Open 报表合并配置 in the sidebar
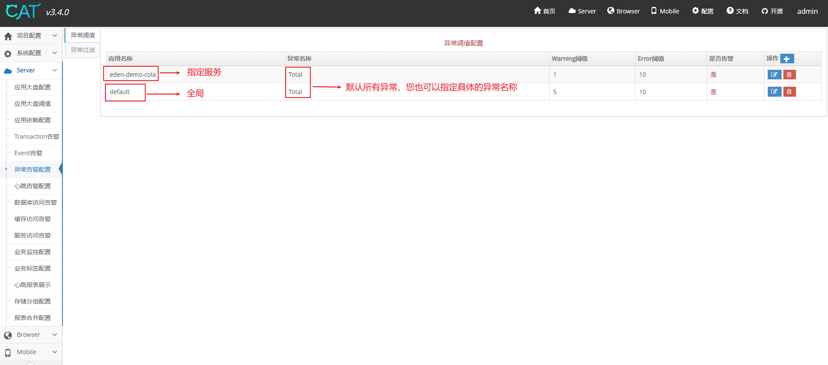828x365 pixels. pos(33,318)
